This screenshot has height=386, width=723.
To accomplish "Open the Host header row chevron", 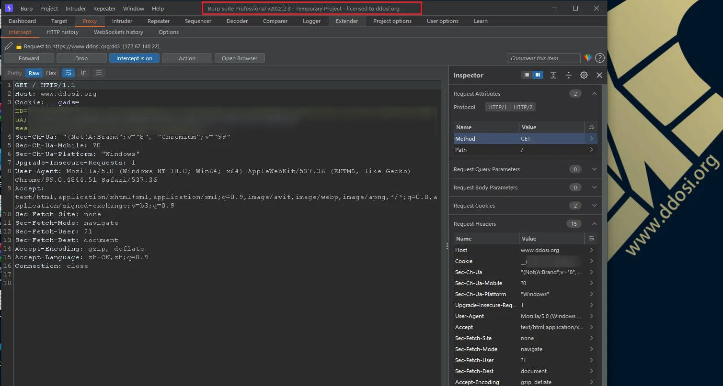I will pyautogui.click(x=592, y=250).
